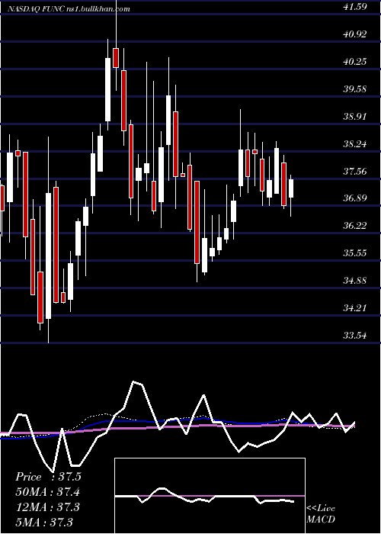
Task: Click the 40.25 price axis label
Action: (355, 62)
